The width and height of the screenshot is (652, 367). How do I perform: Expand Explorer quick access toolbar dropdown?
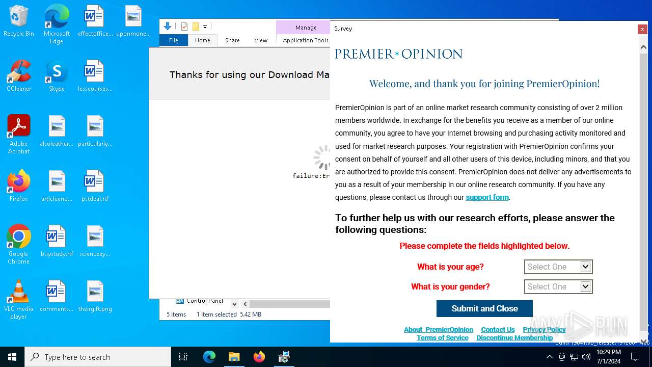pos(205,27)
